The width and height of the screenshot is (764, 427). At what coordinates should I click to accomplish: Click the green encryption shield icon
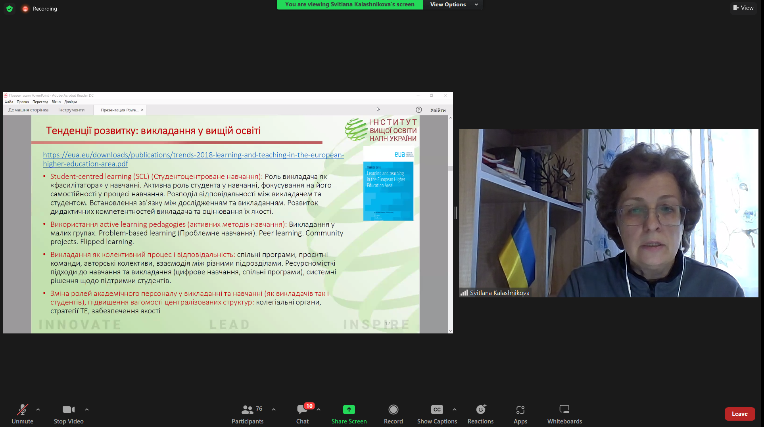tap(10, 9)
